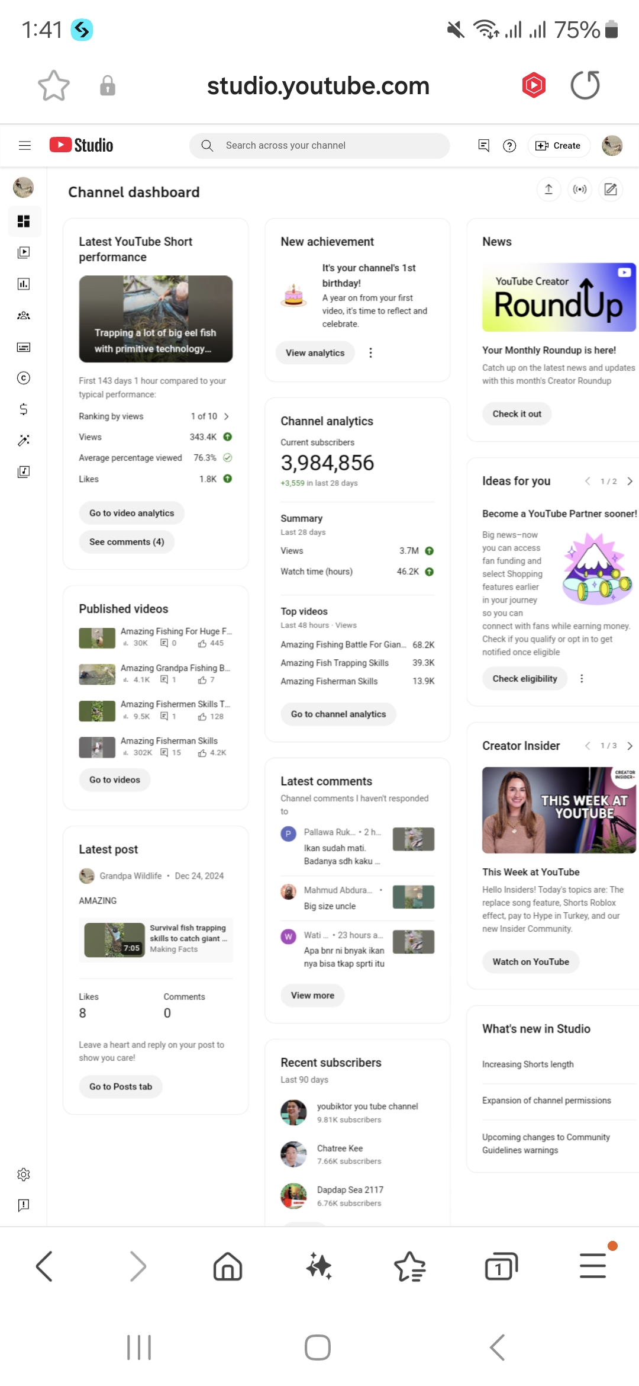Viewport: 639px width, 1386px height.
Task: Click Watch on YouTube button
Action: tap(531, 962)
